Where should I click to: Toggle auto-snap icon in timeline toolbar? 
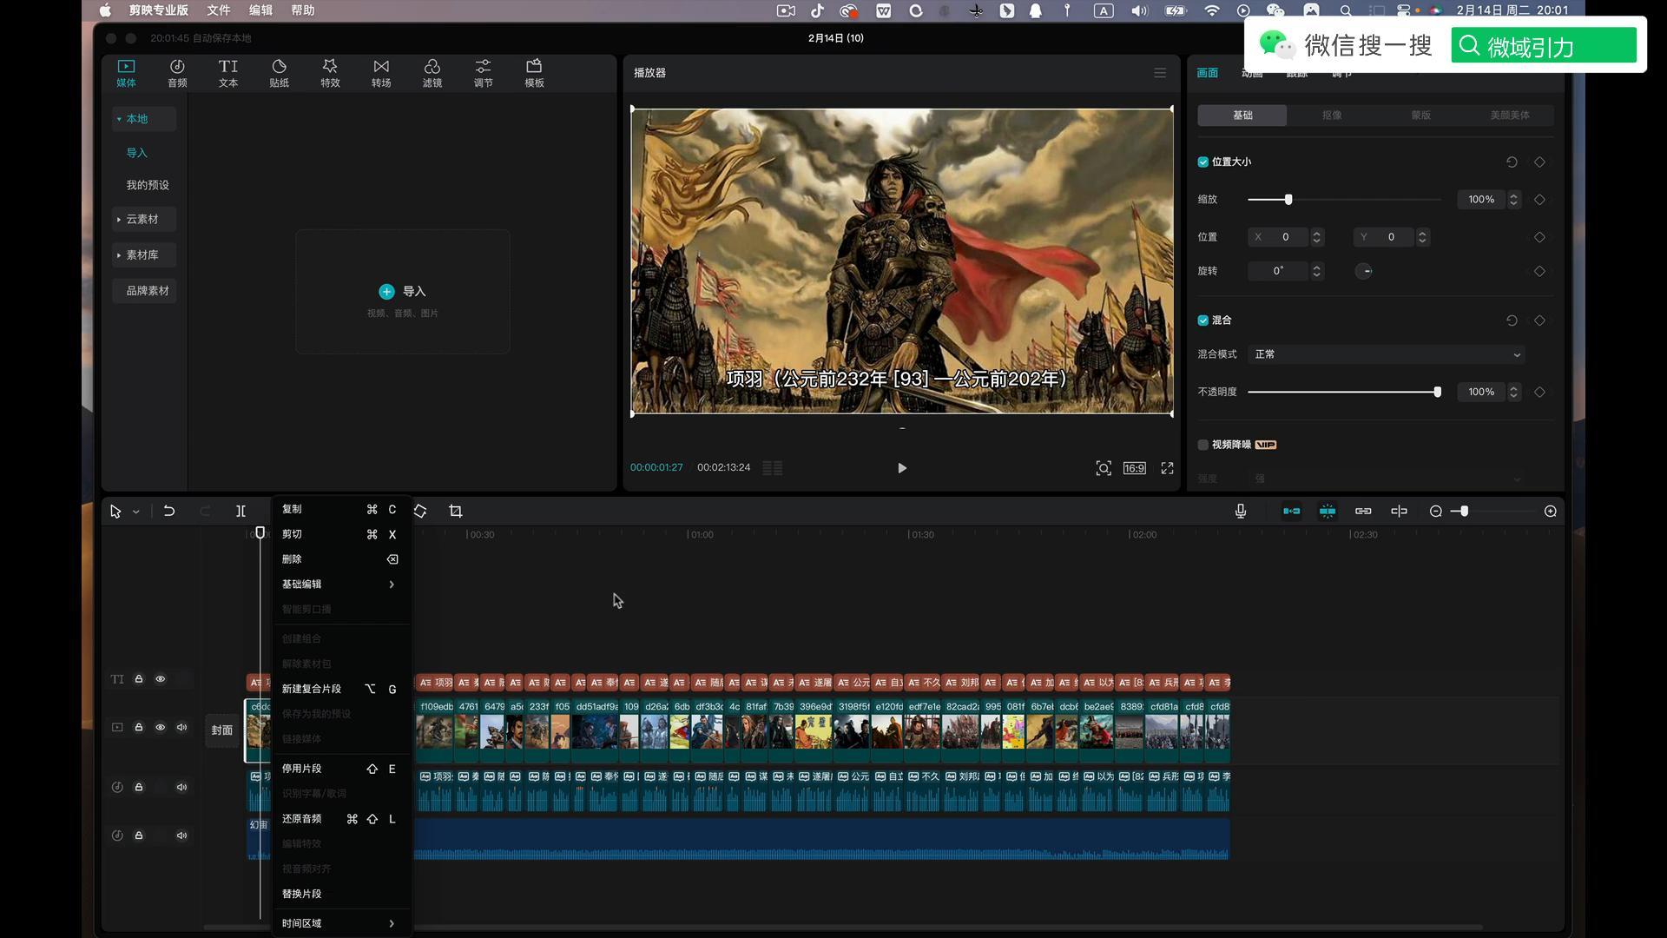point(1328,512)
